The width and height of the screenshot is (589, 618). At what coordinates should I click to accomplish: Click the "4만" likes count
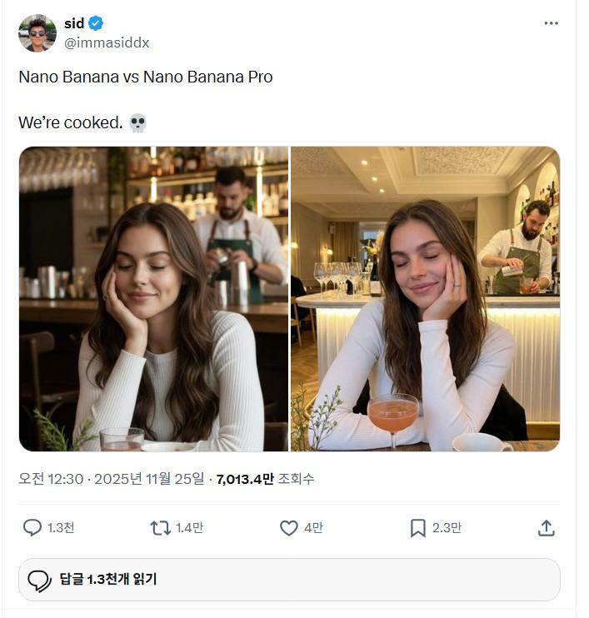[x=313, y=528]
